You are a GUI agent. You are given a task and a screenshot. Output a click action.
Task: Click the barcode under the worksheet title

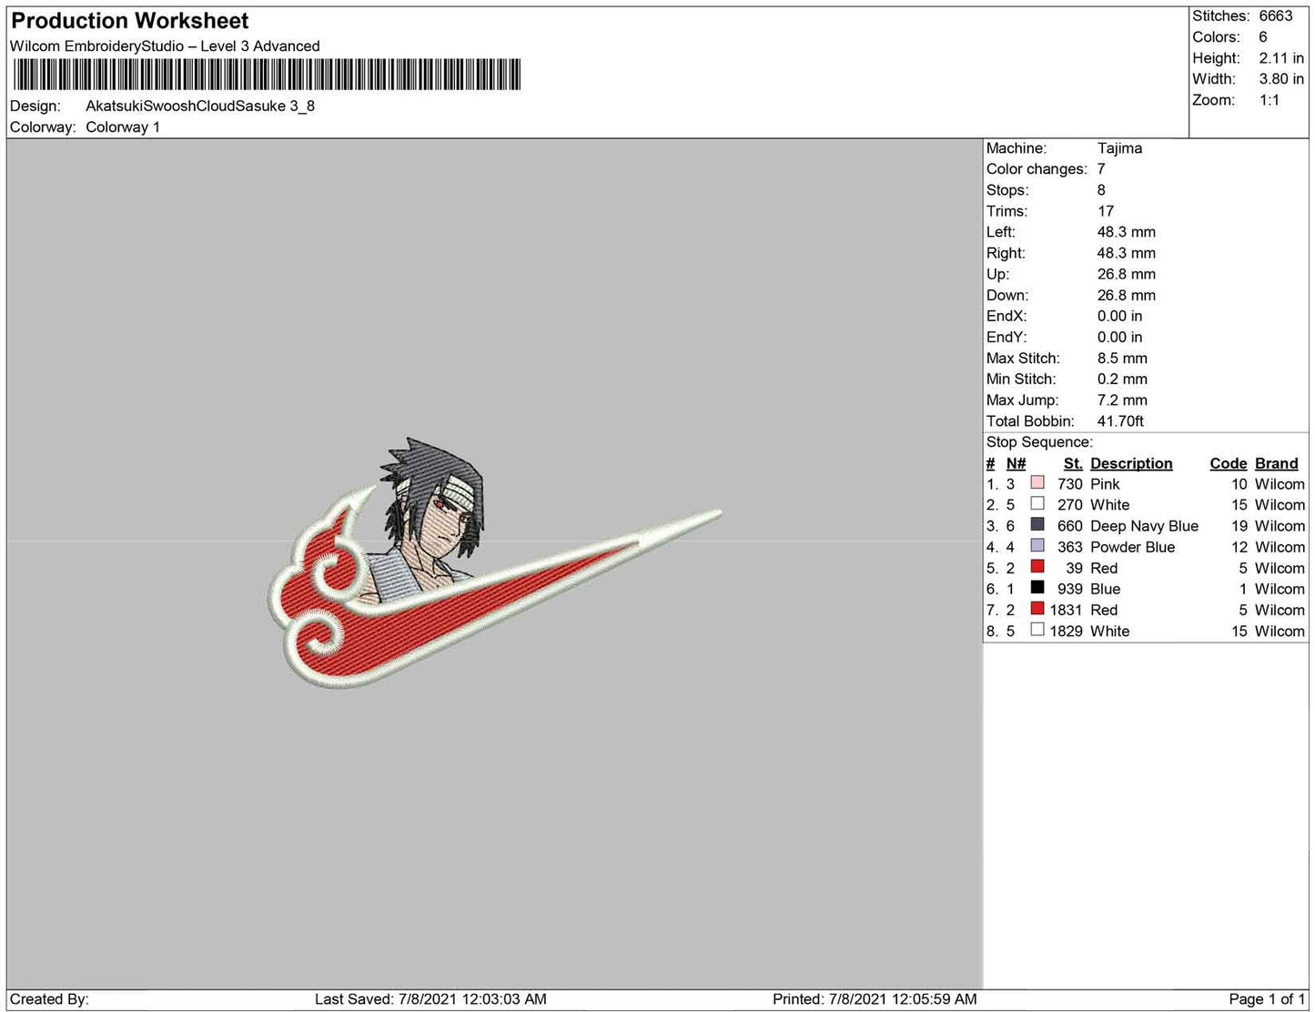pos(266,75)
